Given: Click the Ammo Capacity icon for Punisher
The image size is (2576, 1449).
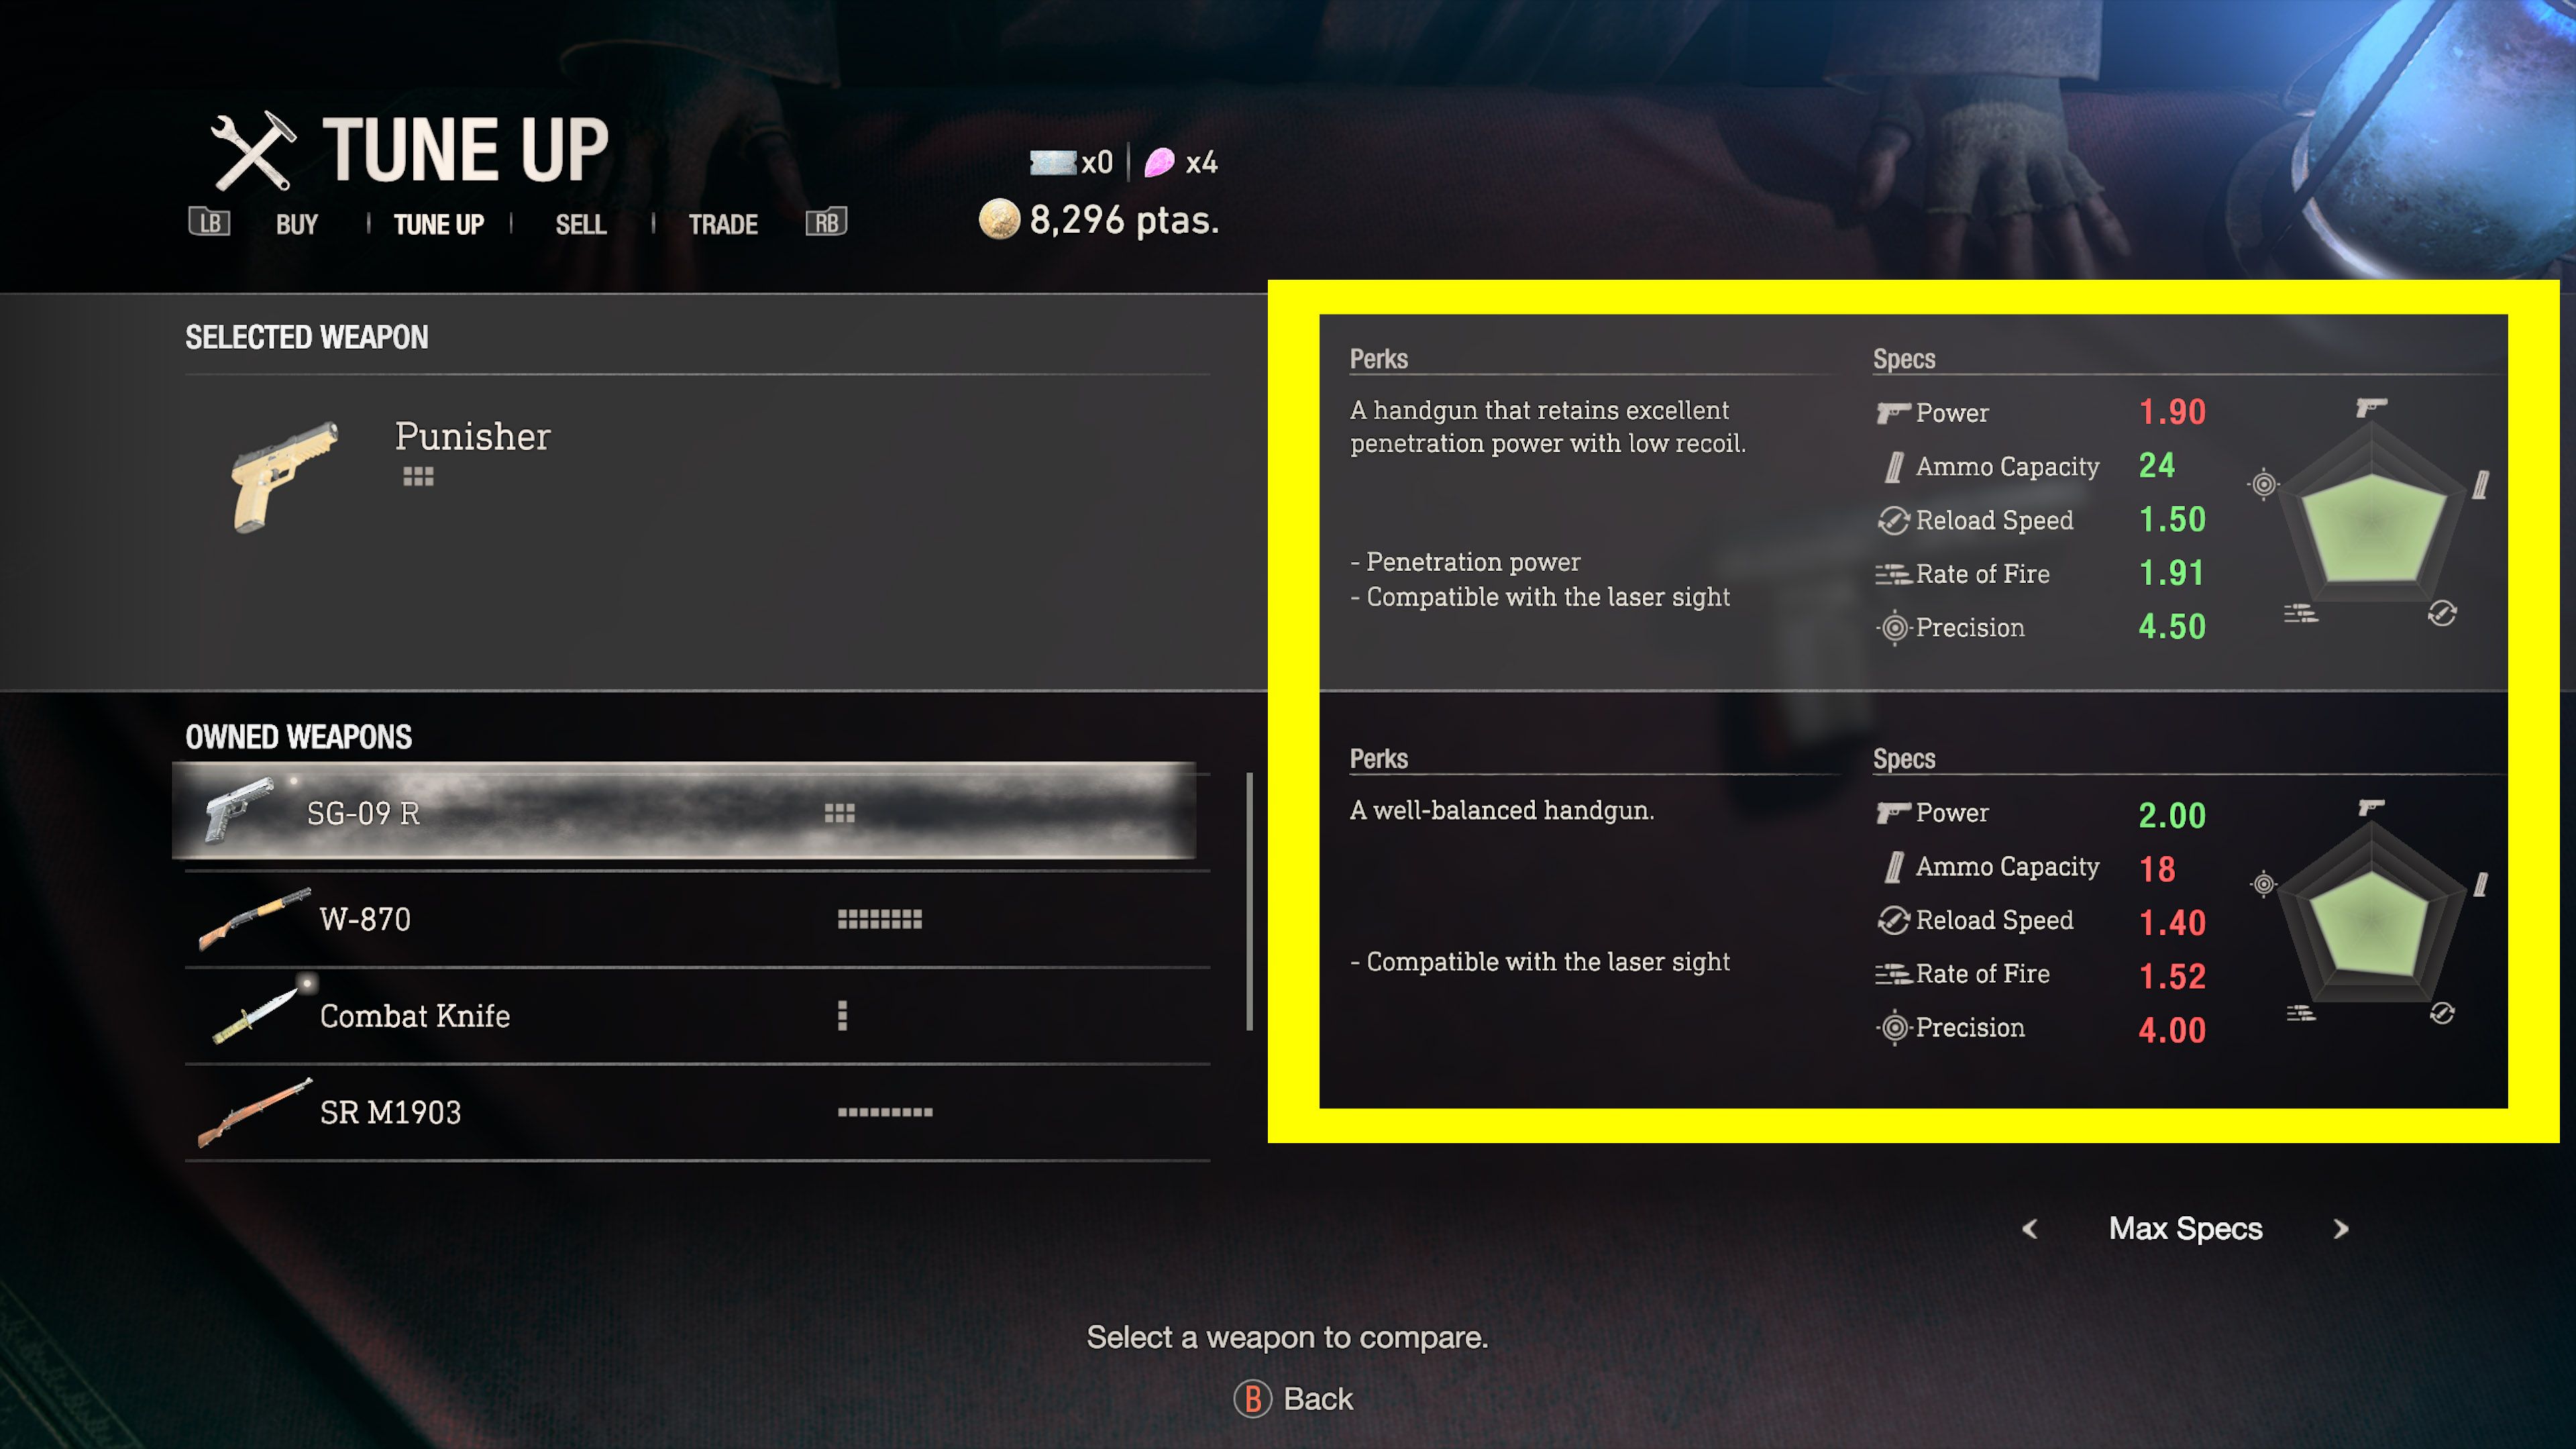Looking at the screenshot, I should coord(1884,466).
